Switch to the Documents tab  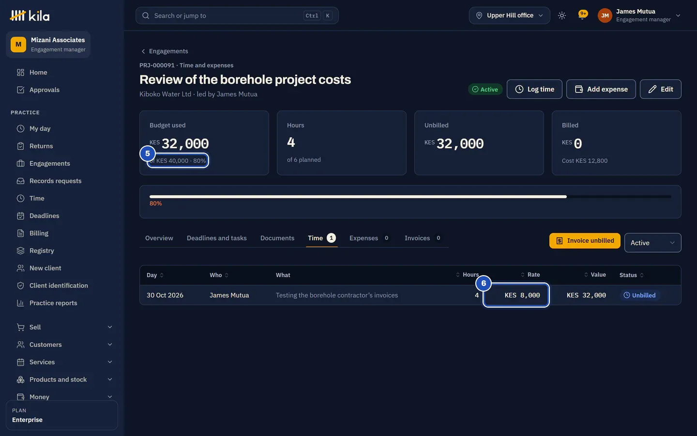click(277, 238)
